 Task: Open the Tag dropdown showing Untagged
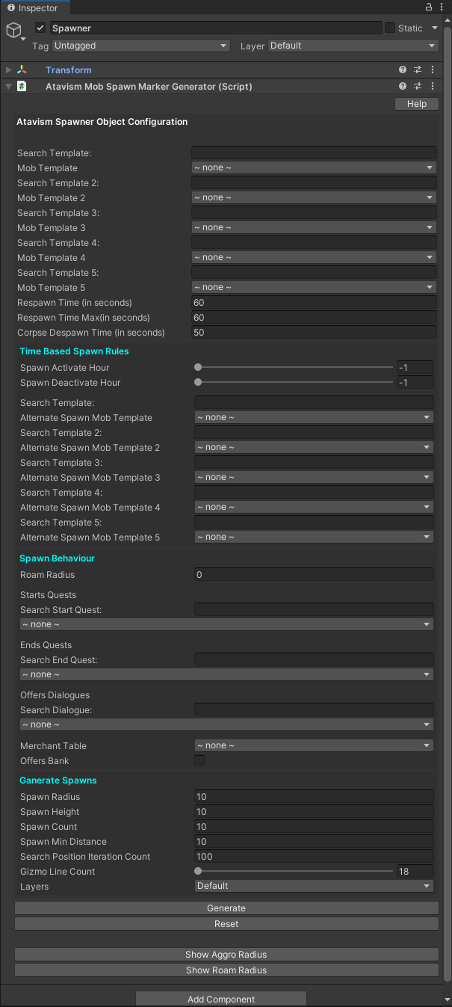[x=140, y=46]
